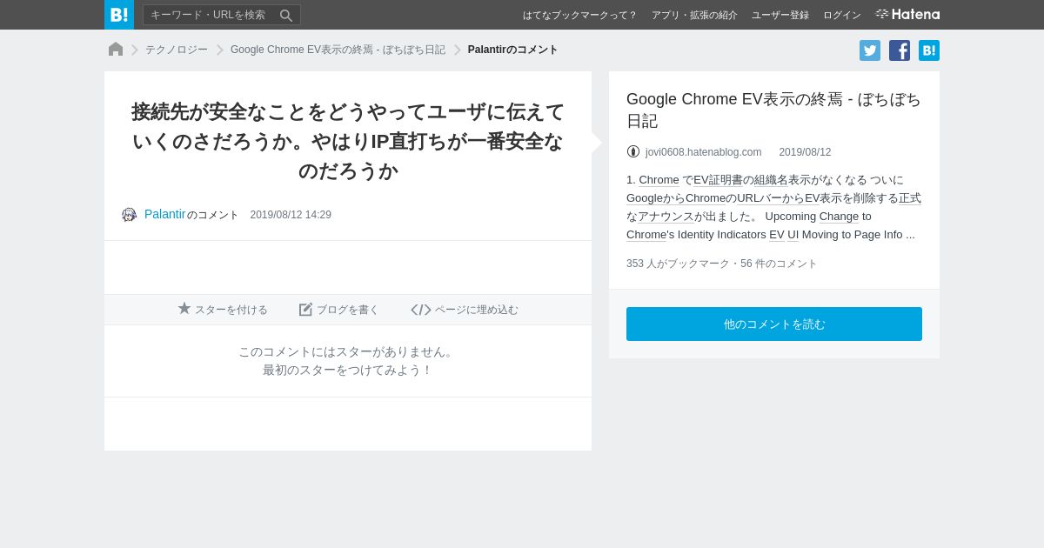Screen dimensions: 1044x548
Task: Click ブログを書く button
Action: [339, 310]
